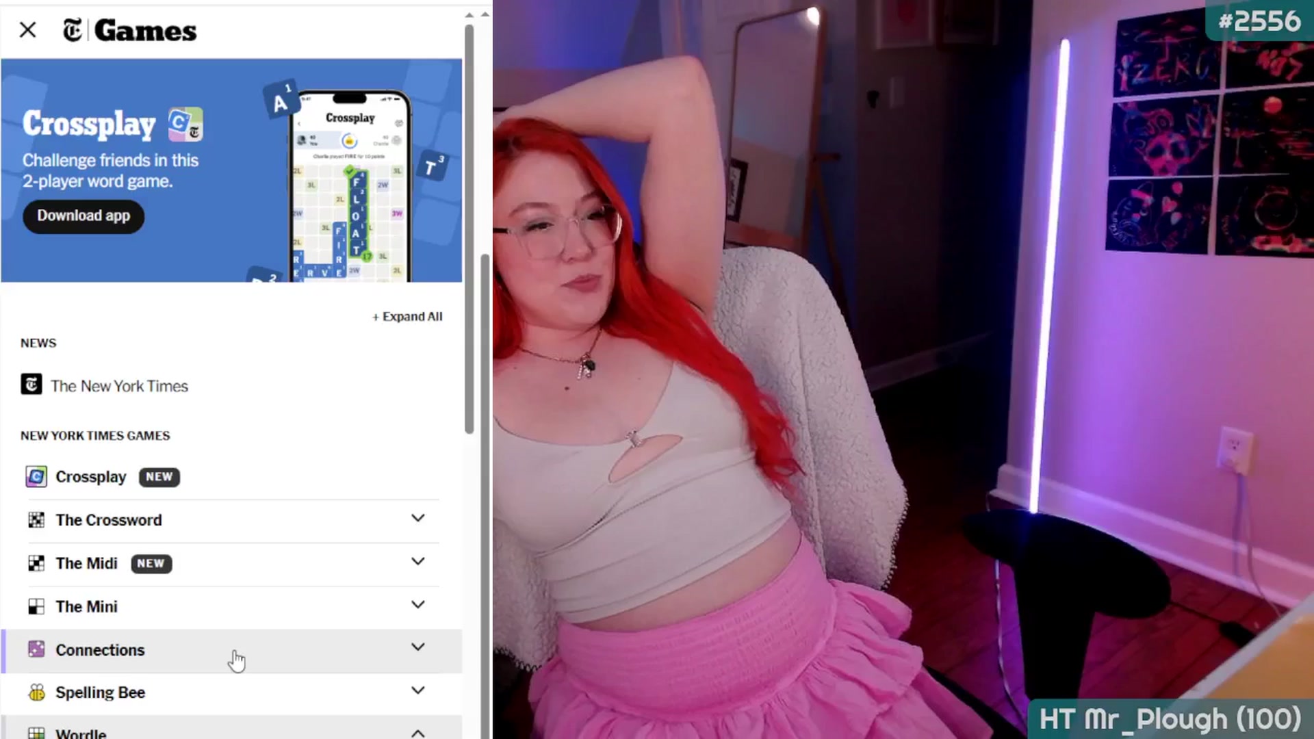Select The Crossword menu item

tap(109, 520)
